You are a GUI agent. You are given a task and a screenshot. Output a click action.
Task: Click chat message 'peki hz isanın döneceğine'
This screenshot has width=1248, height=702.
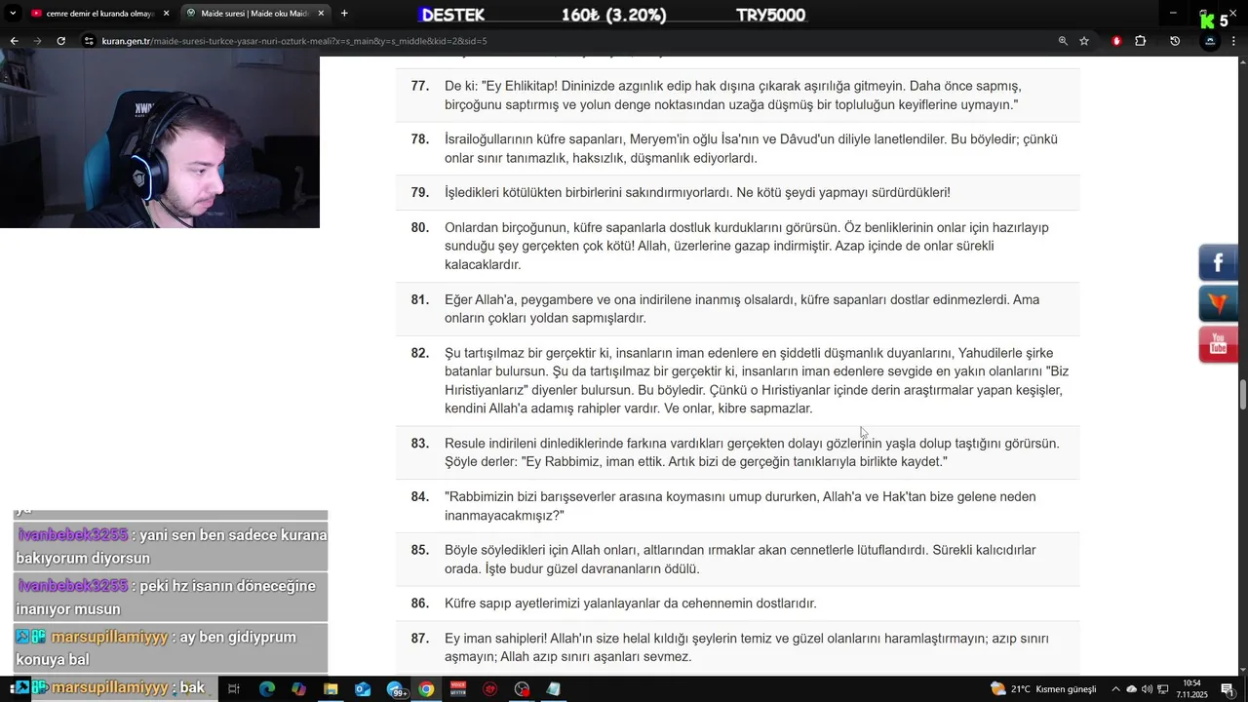172,598
